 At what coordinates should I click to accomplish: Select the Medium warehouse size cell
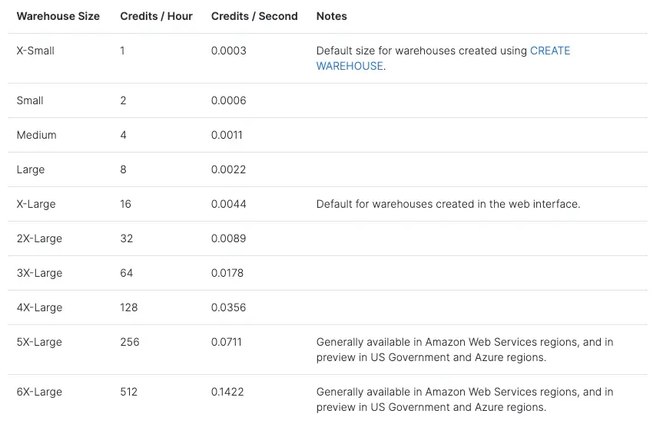pyautogui.click(x=37, y=135)
